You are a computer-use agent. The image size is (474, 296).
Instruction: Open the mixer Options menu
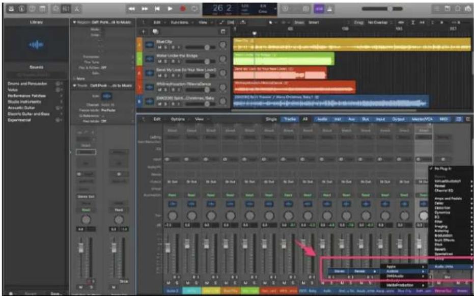coord(178,119)
